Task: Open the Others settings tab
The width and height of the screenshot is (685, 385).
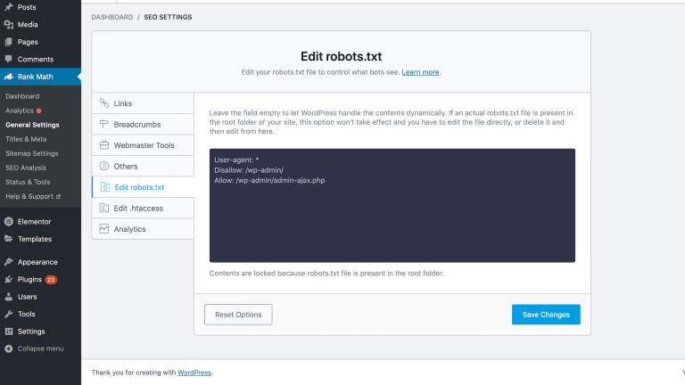Action: 126,166
